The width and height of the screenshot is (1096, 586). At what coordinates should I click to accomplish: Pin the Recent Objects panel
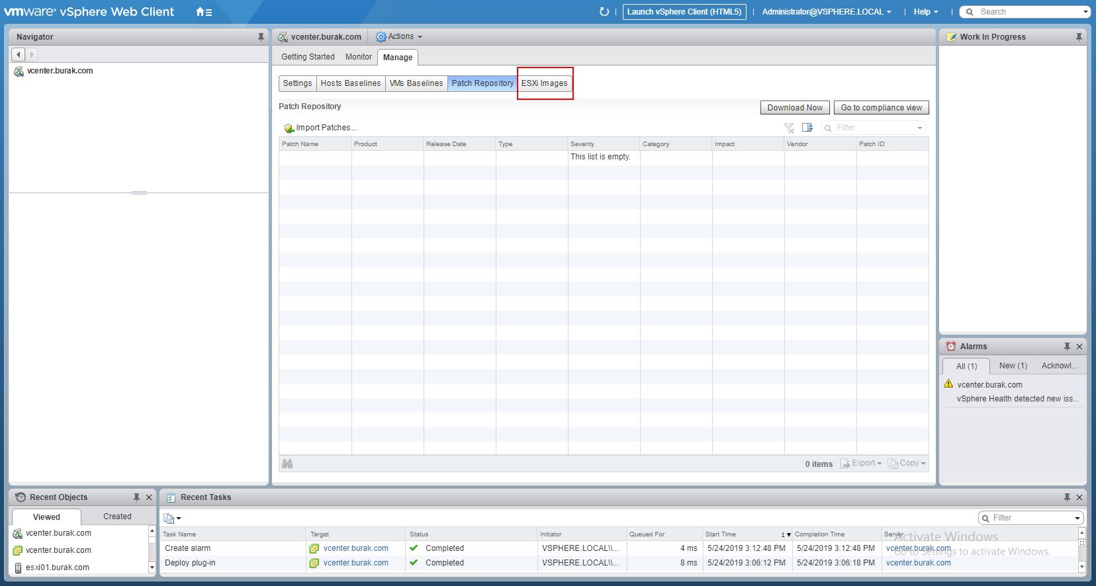point(136,497)
